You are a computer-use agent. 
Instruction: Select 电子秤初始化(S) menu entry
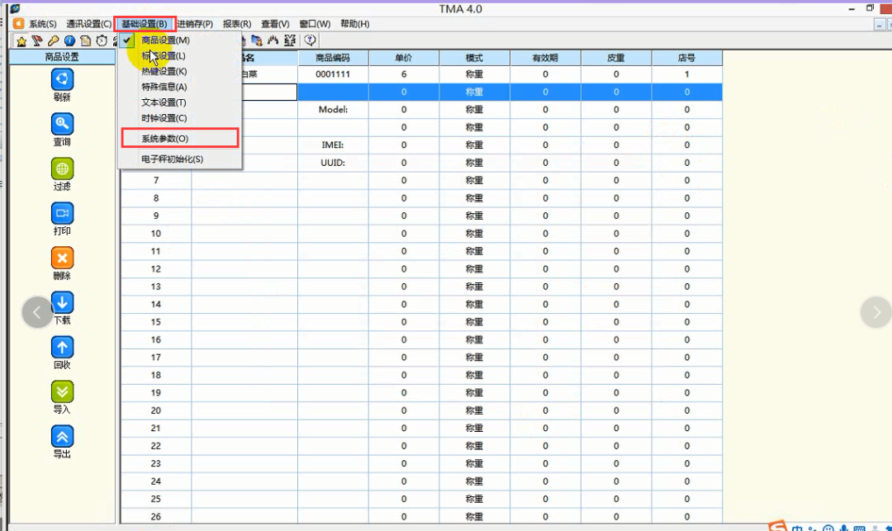172,159
